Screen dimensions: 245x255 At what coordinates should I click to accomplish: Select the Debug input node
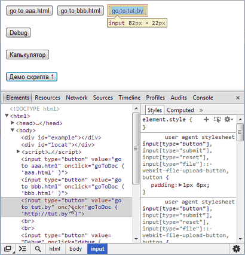tap(66, 238)
